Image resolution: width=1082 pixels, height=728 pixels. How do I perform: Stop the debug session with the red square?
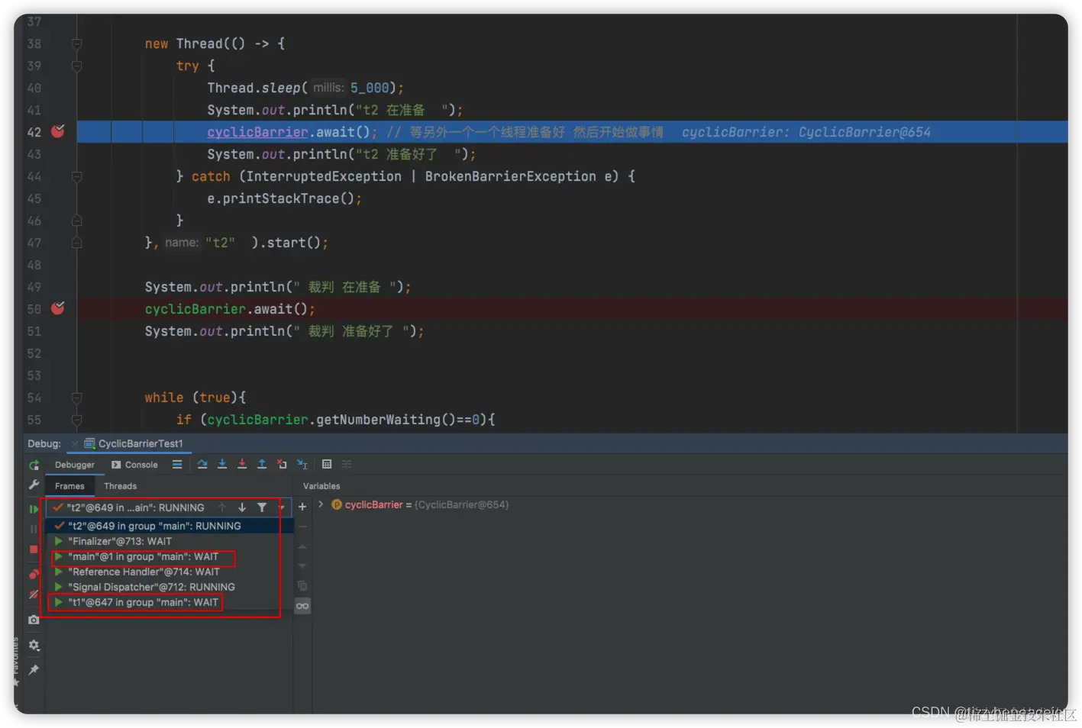[34, 549]
